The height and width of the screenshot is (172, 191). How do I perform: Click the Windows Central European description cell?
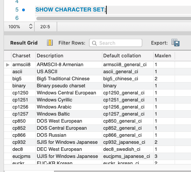click(x=69, y=93)
